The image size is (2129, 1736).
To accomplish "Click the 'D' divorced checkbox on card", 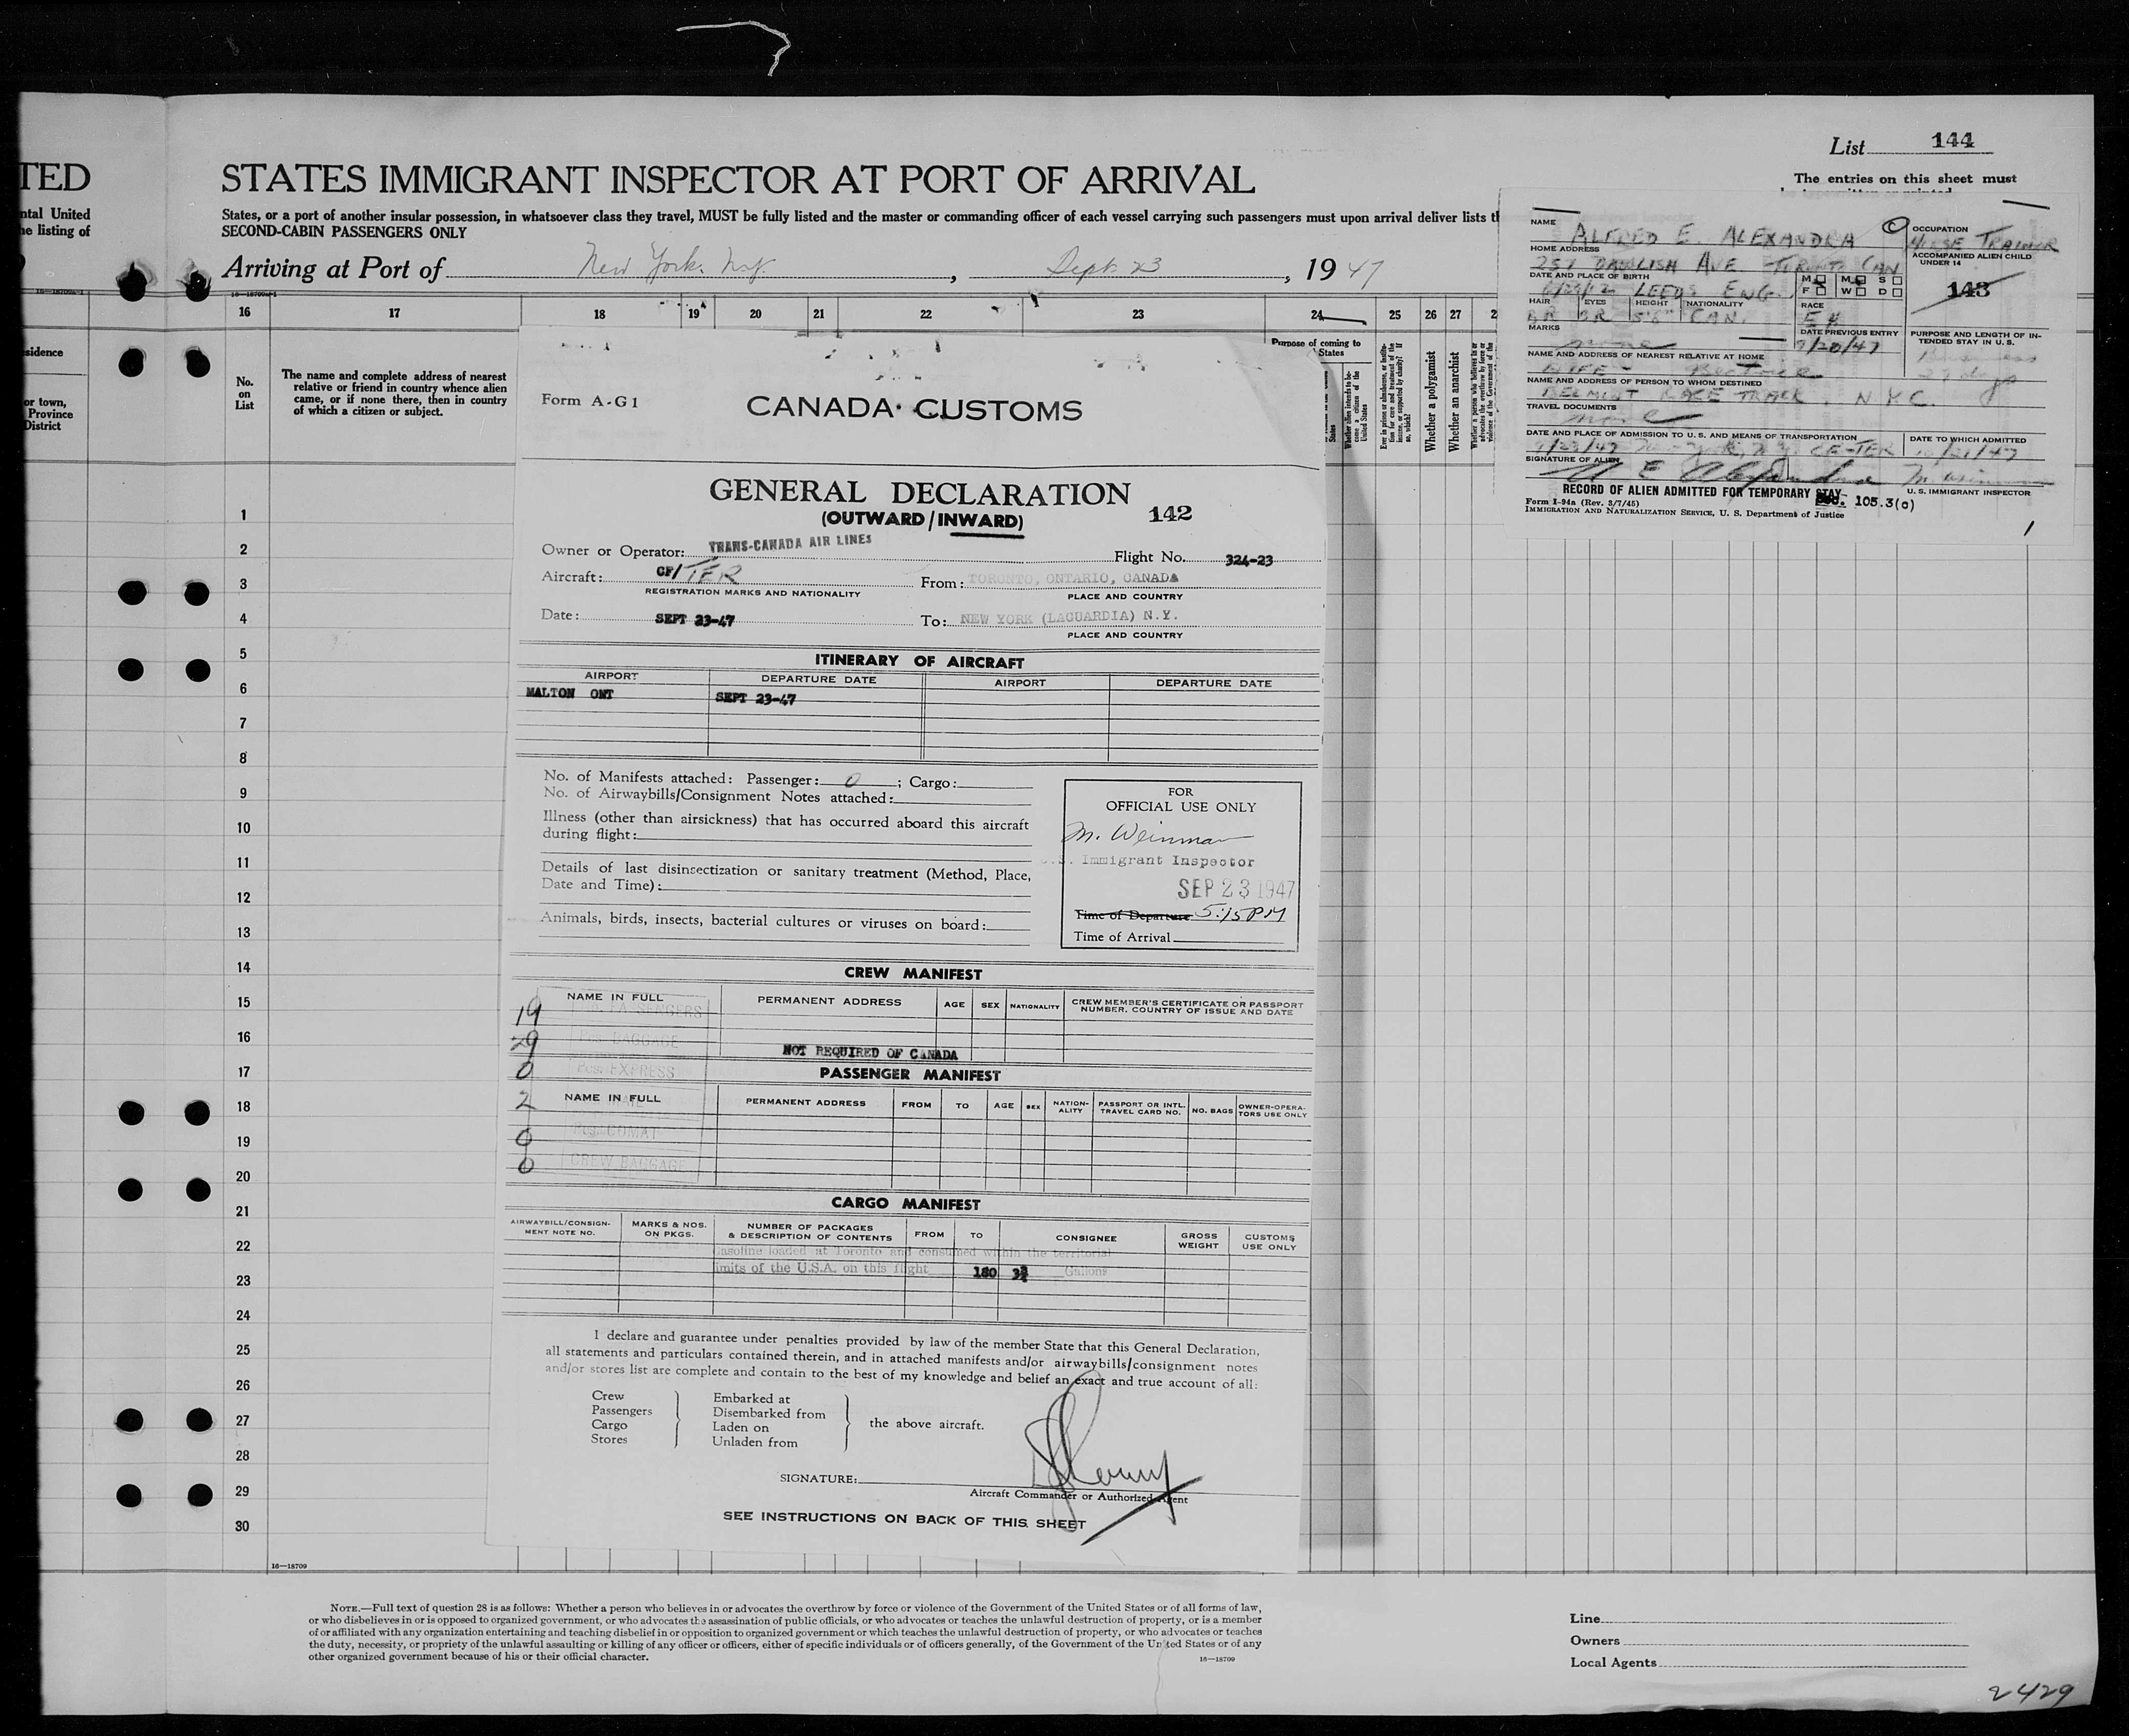I will (x=1897, y=293).
